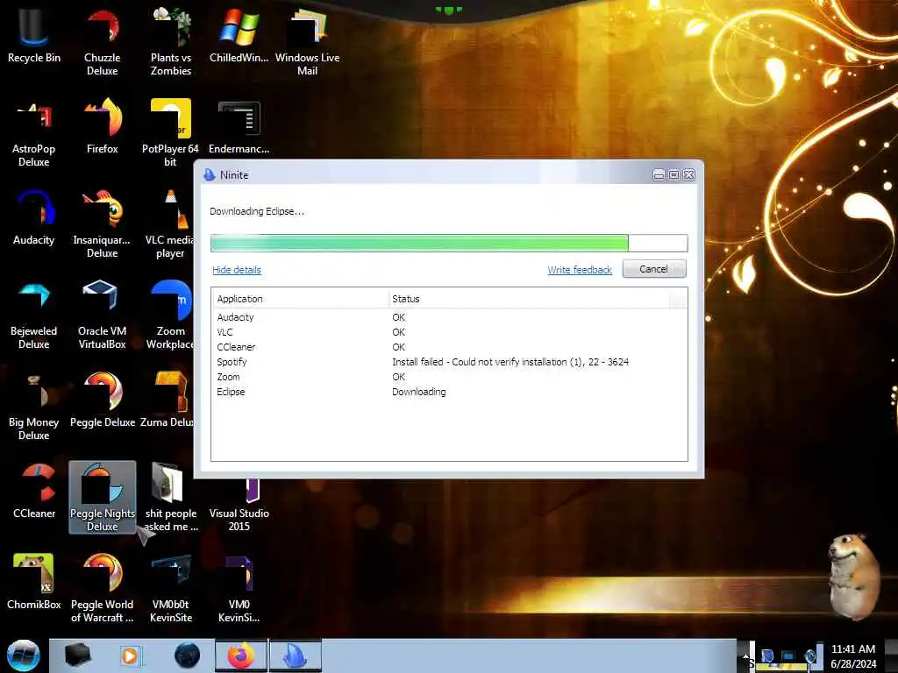Screen dimensions: 898x673
Task: Select the Insaniquarium Deluxe icon
Action: pyautogui.click(x=103, y=223)
